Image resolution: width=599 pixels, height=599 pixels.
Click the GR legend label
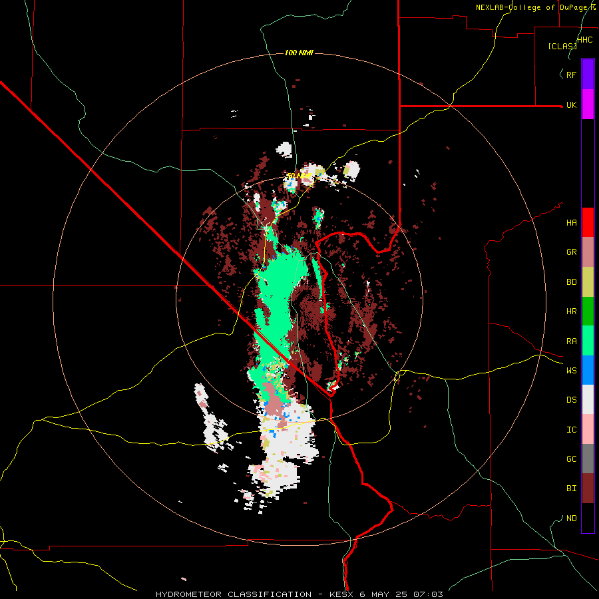point(572,252)
